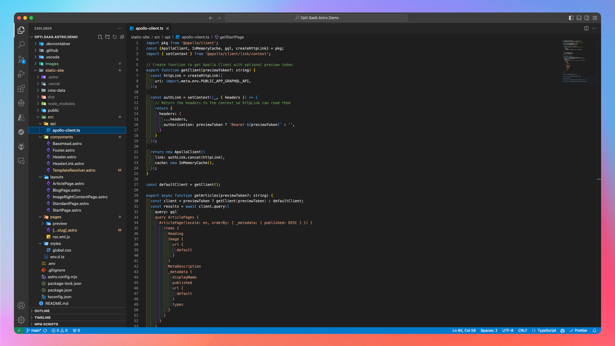Collapse the components folder

(x=61, y=137)
